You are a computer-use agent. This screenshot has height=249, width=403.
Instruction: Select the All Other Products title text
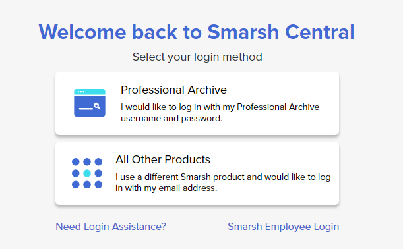(163, 159)
